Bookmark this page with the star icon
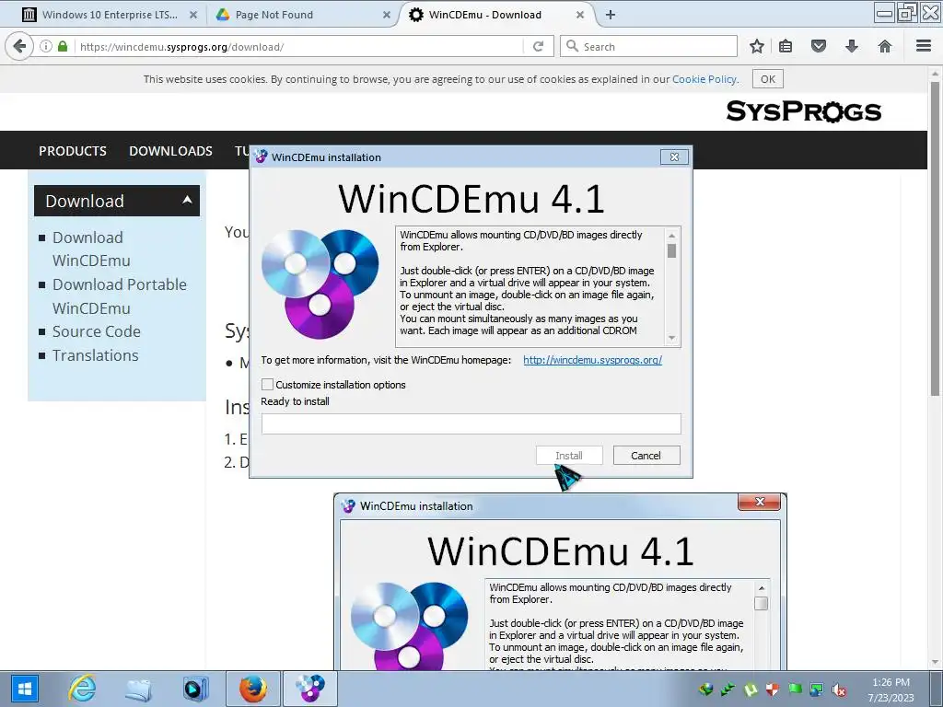 point(757,46)
